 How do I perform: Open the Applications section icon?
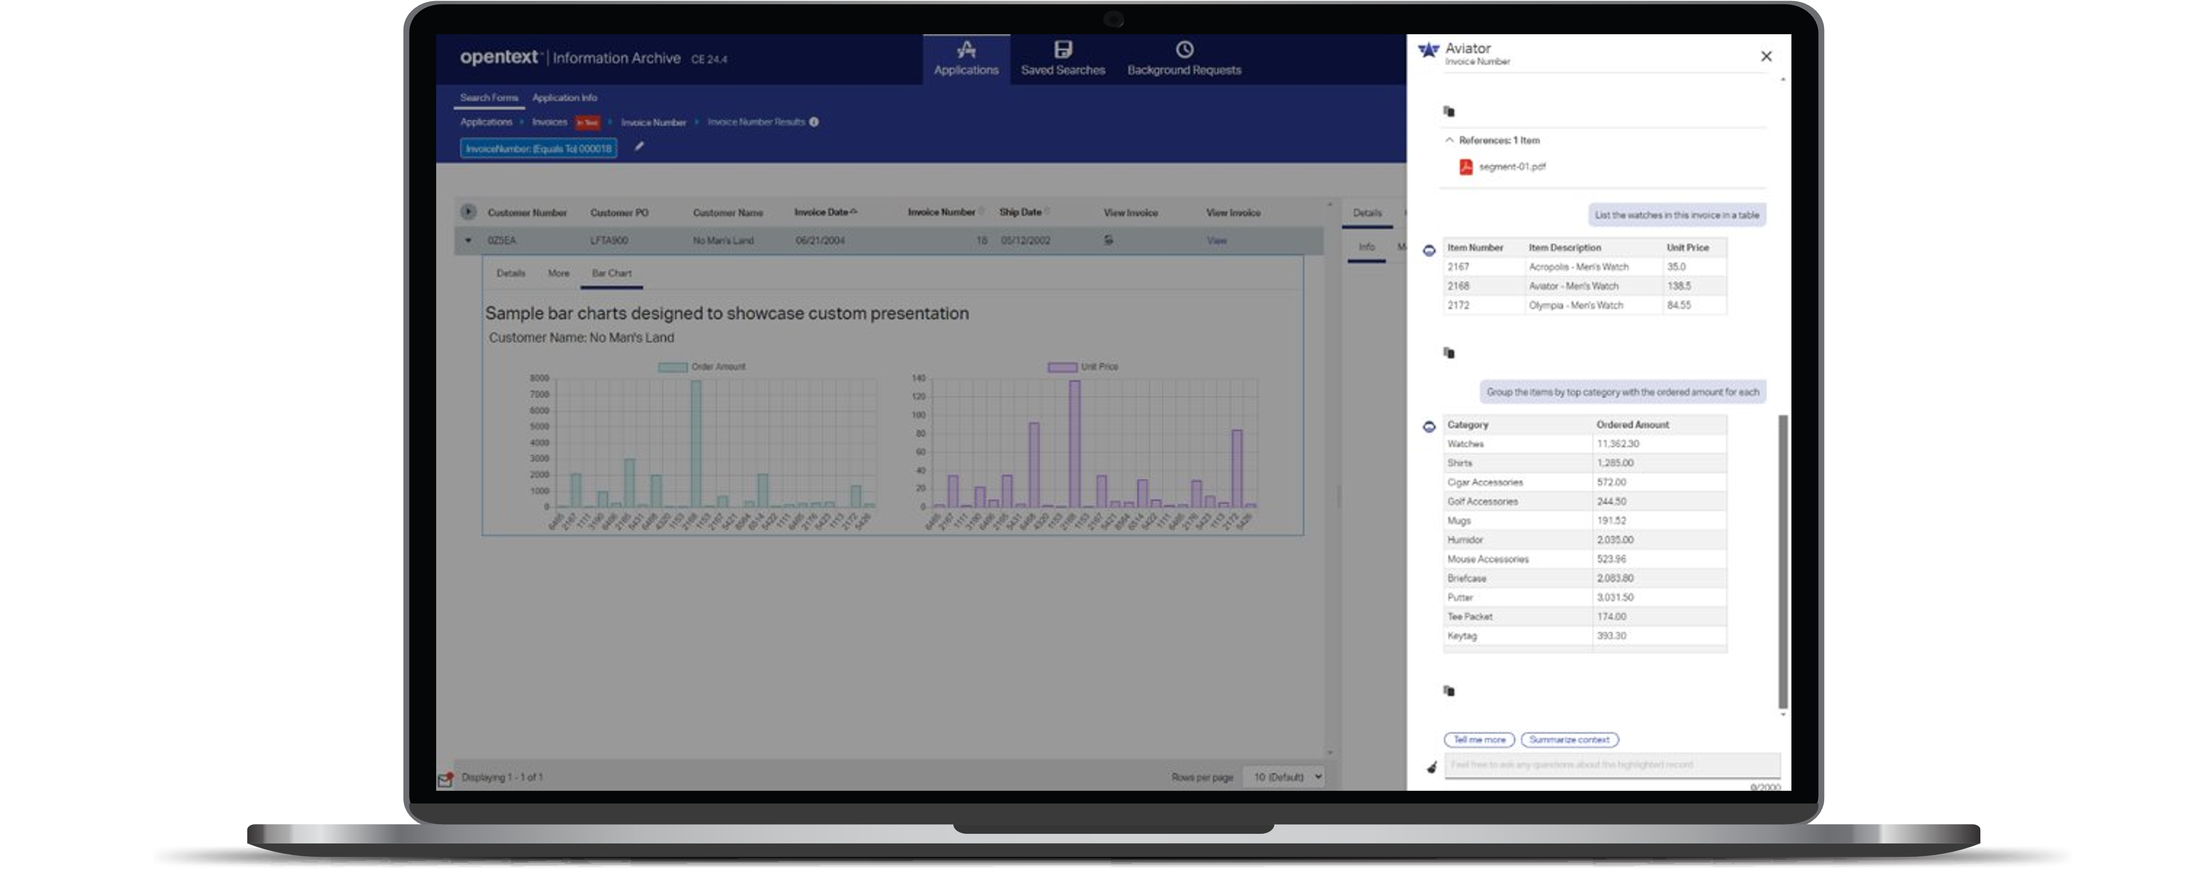[x=965, y=50]
